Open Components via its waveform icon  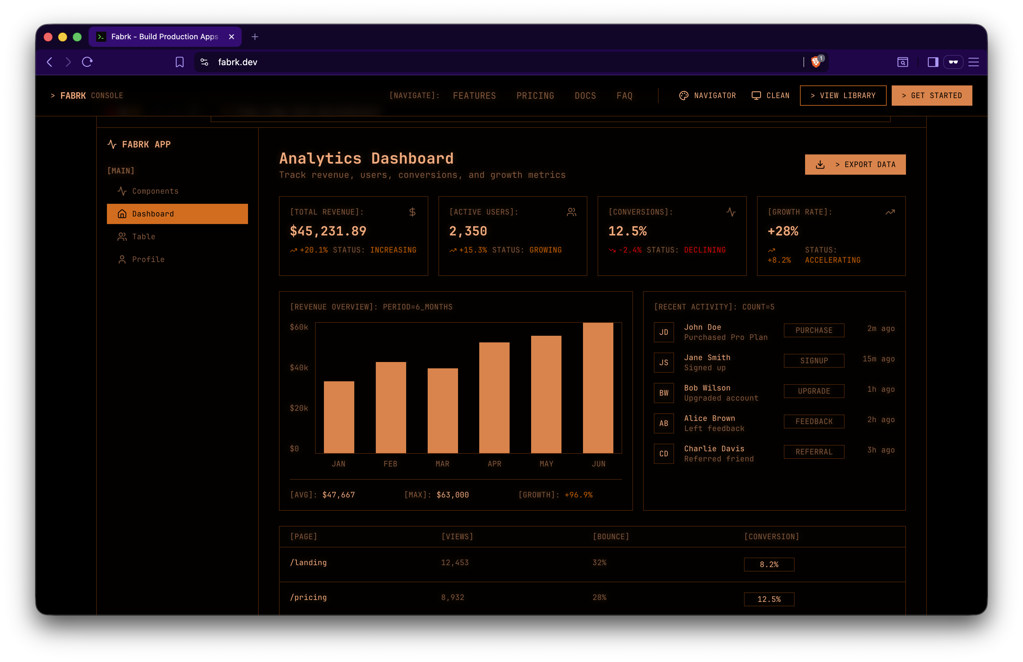(122, 191)
